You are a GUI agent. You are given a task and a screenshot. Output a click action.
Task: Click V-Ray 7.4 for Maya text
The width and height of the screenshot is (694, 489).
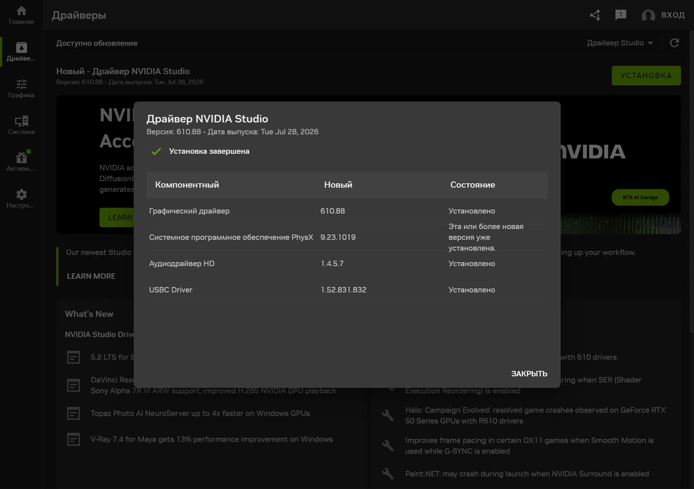click(x=212, y=439)
